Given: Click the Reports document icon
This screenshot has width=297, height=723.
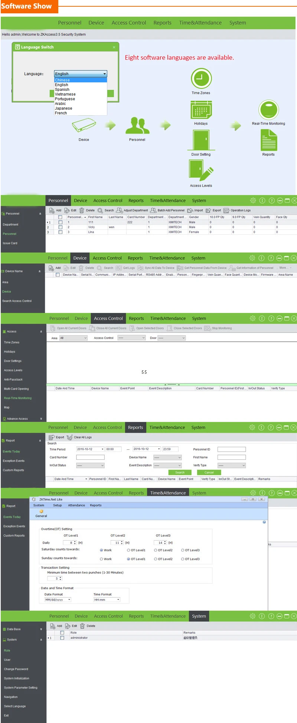Looking at the screenshot, I should 268,140.
